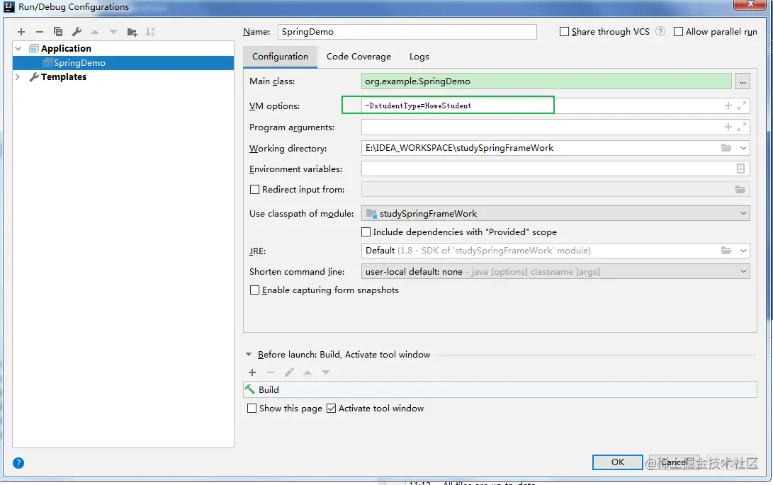Check Include dependencies with Provided scope
The width and height of the screenshot is (773, 485).
366,232
